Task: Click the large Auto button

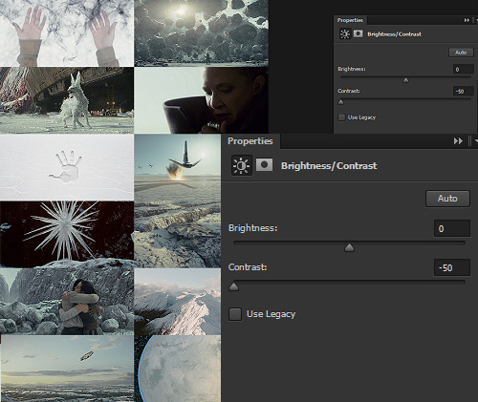Action: tap(447, 199)
